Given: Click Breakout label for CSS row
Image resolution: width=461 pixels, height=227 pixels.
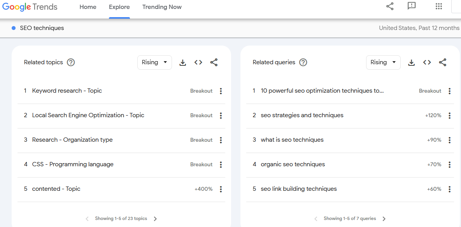Looking at the screenshot, I should 201,165.
